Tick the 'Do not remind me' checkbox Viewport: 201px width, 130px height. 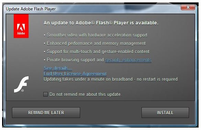click(x=45, y=94)
